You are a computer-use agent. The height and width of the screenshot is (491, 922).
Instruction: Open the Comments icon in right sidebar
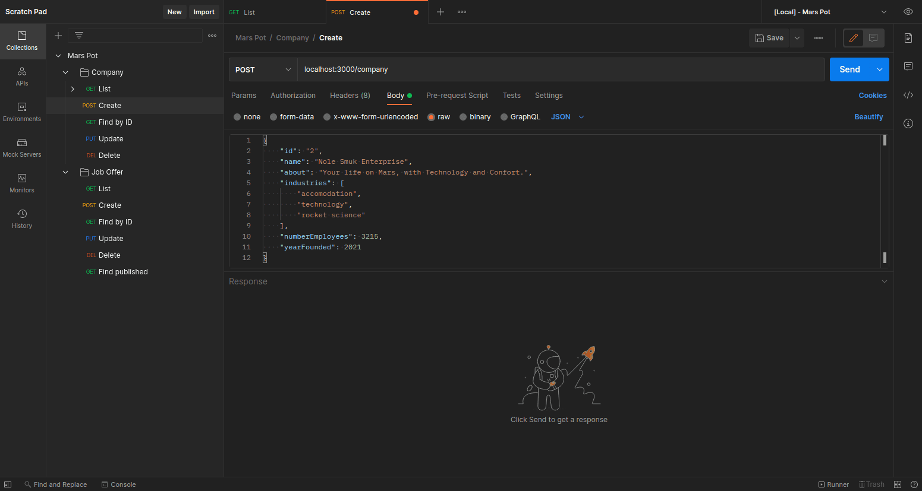(908, 66)
